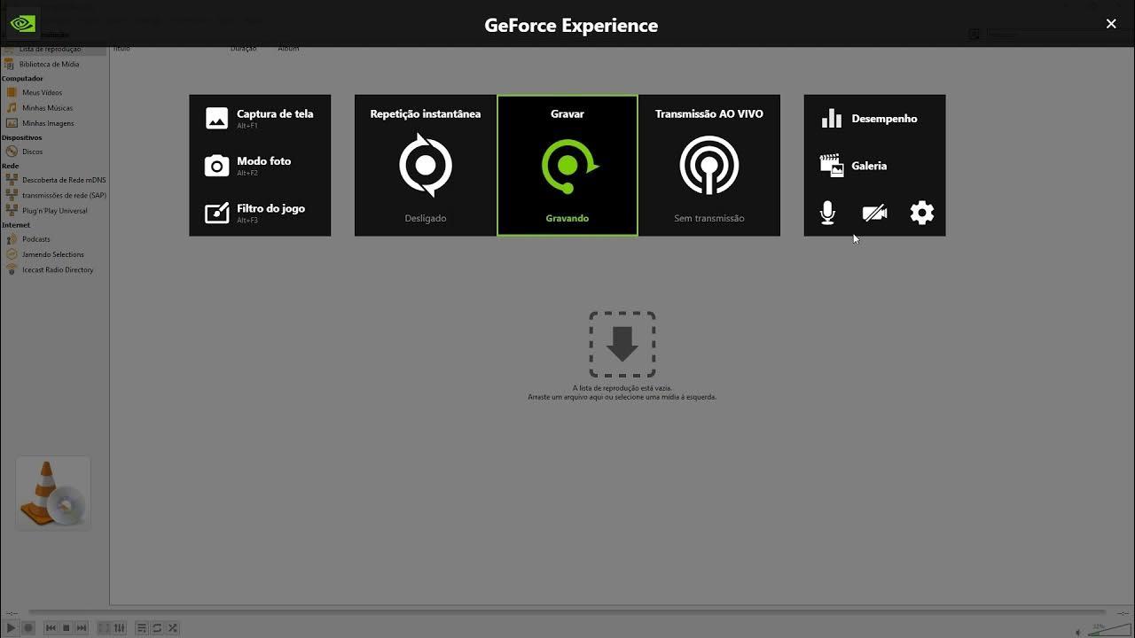Viewport: 1135px width, 638px height.
Task: Click the Duração column header
Action: (243, 49)
